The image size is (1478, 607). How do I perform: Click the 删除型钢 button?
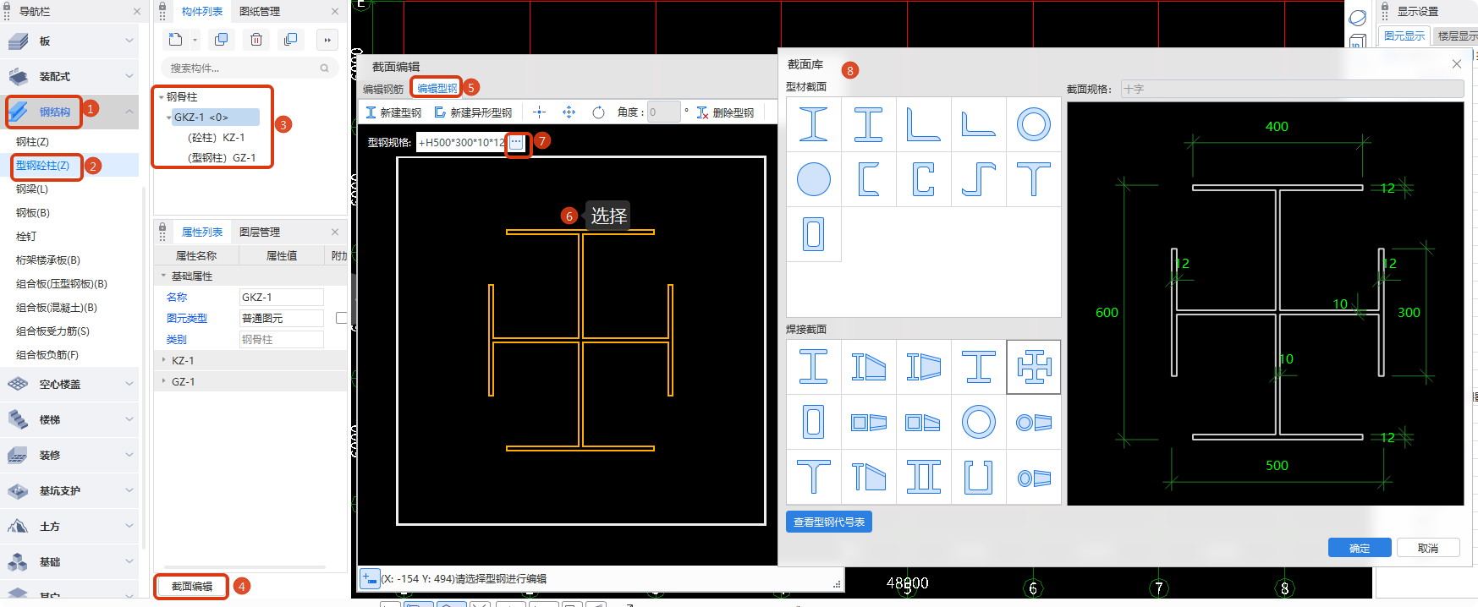[725, 112]
